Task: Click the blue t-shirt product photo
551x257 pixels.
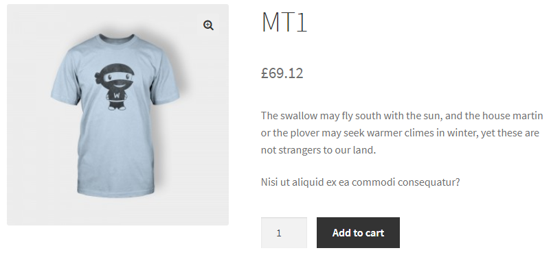Action: [115, 116]
